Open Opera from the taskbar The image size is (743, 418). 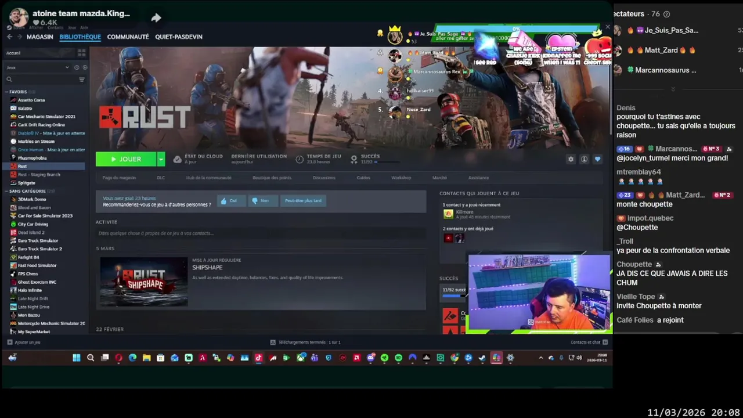click(118, 358)
